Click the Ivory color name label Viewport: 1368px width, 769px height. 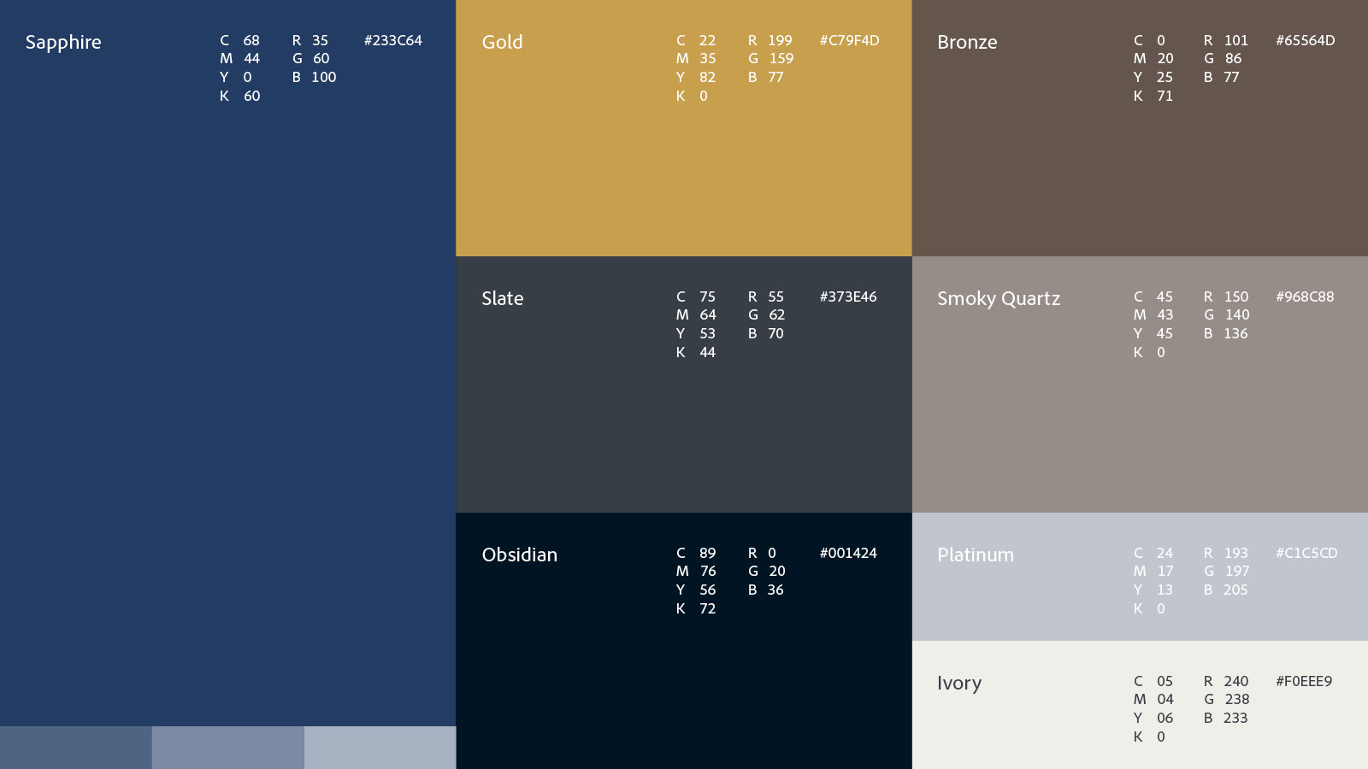pyautogui.click(x=959, y=684)
